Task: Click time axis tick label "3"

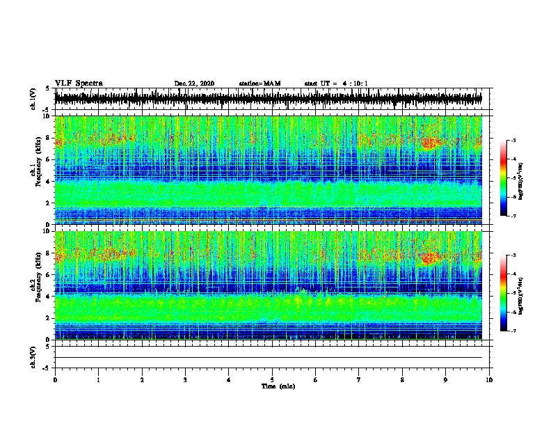Action: 185,380
